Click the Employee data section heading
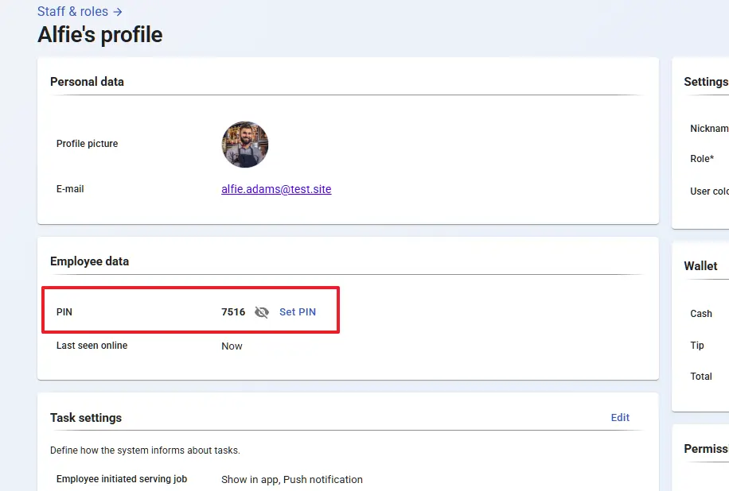The width and height of the screenshot is (729, 491). coord(89,261)
